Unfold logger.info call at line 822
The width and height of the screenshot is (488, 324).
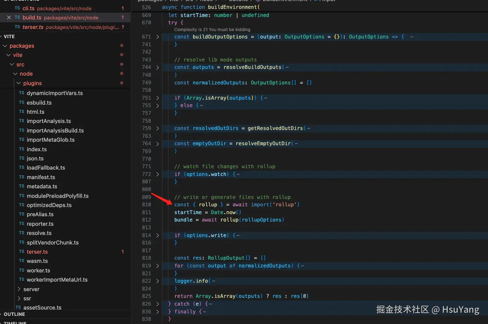pos(157,281)
